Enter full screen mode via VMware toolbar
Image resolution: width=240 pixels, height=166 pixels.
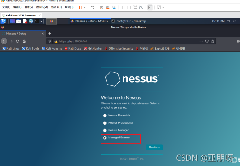click(135, 7)
